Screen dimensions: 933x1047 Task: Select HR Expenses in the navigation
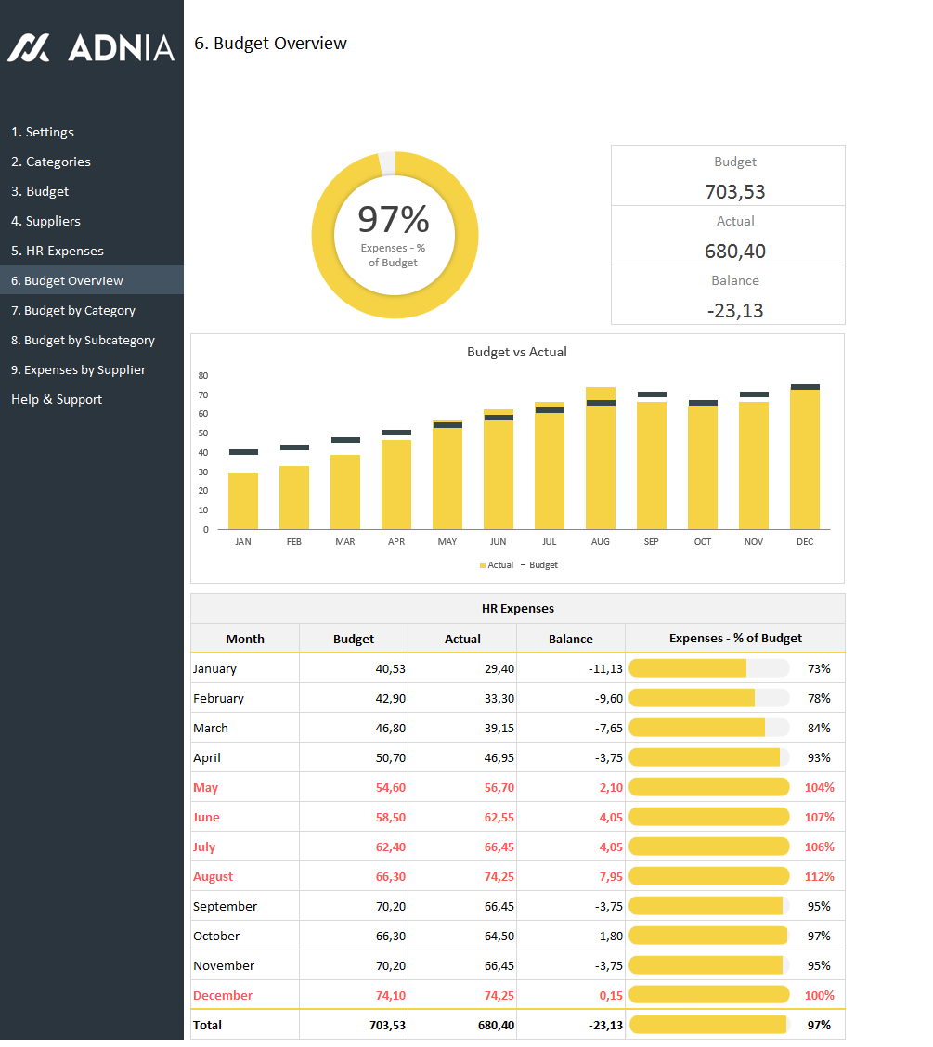pyautogui.click(x=58, y=251)
